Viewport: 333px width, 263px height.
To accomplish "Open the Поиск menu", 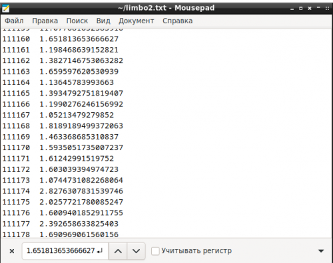I will 77,21.
